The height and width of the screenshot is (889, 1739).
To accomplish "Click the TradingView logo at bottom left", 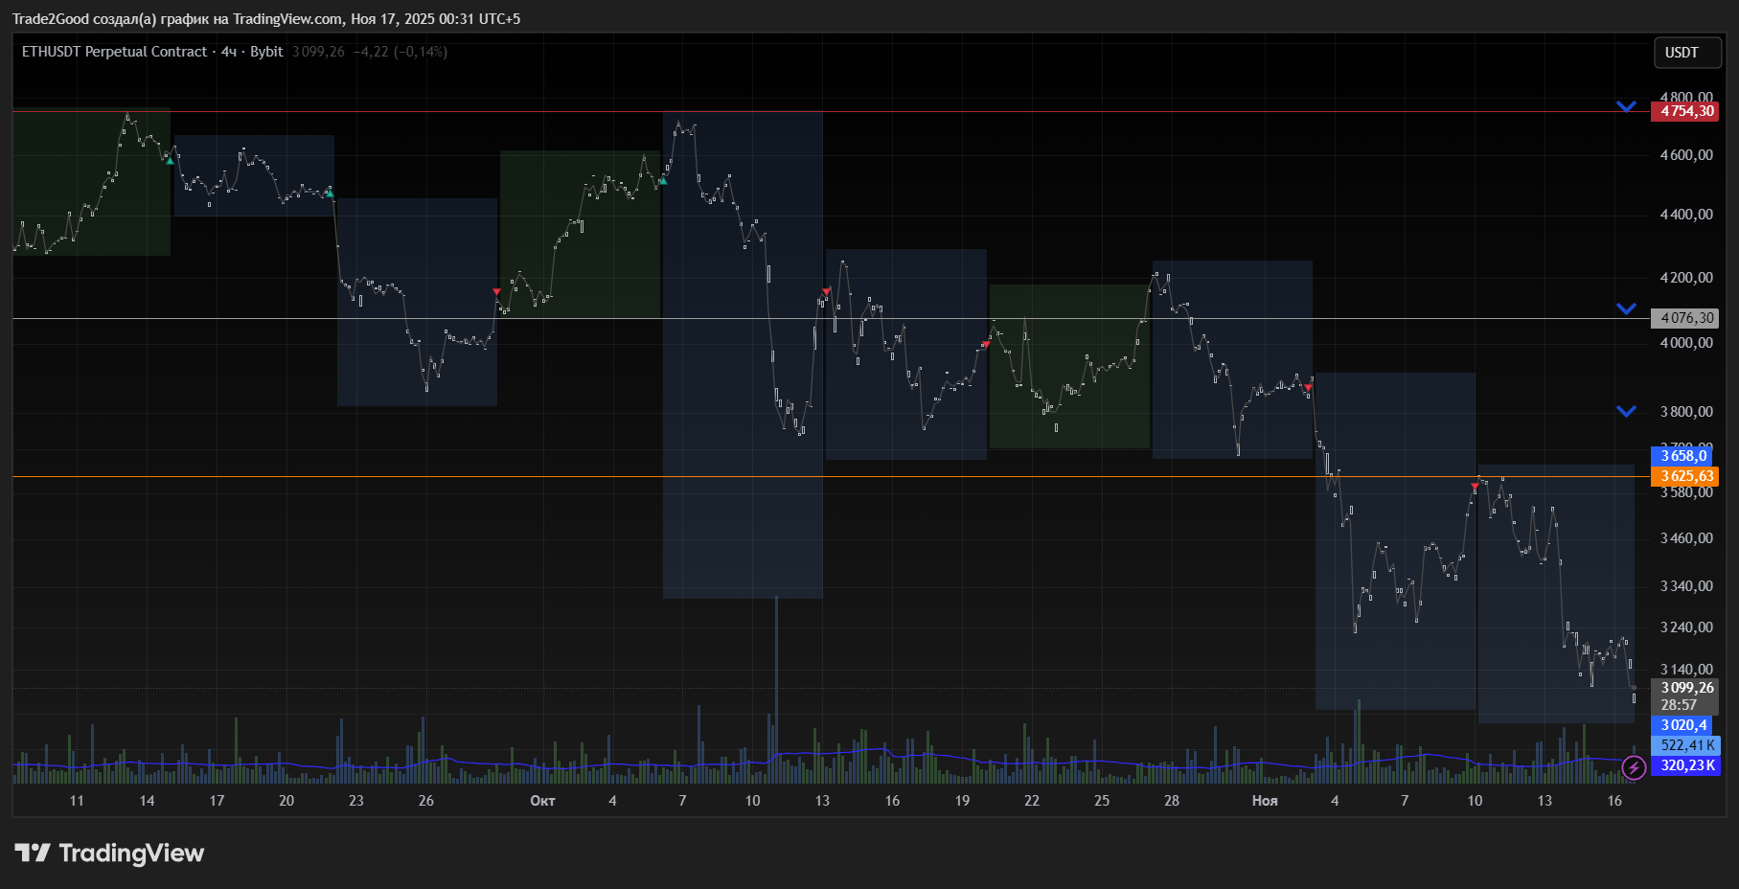I will click(x=109, y=853).
